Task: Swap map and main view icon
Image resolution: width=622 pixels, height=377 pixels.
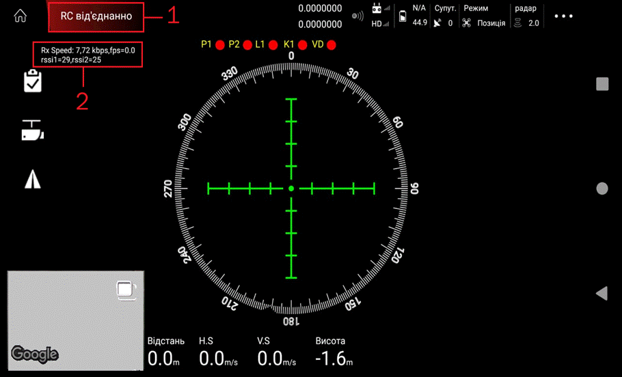Action: (x=126, y=290)
